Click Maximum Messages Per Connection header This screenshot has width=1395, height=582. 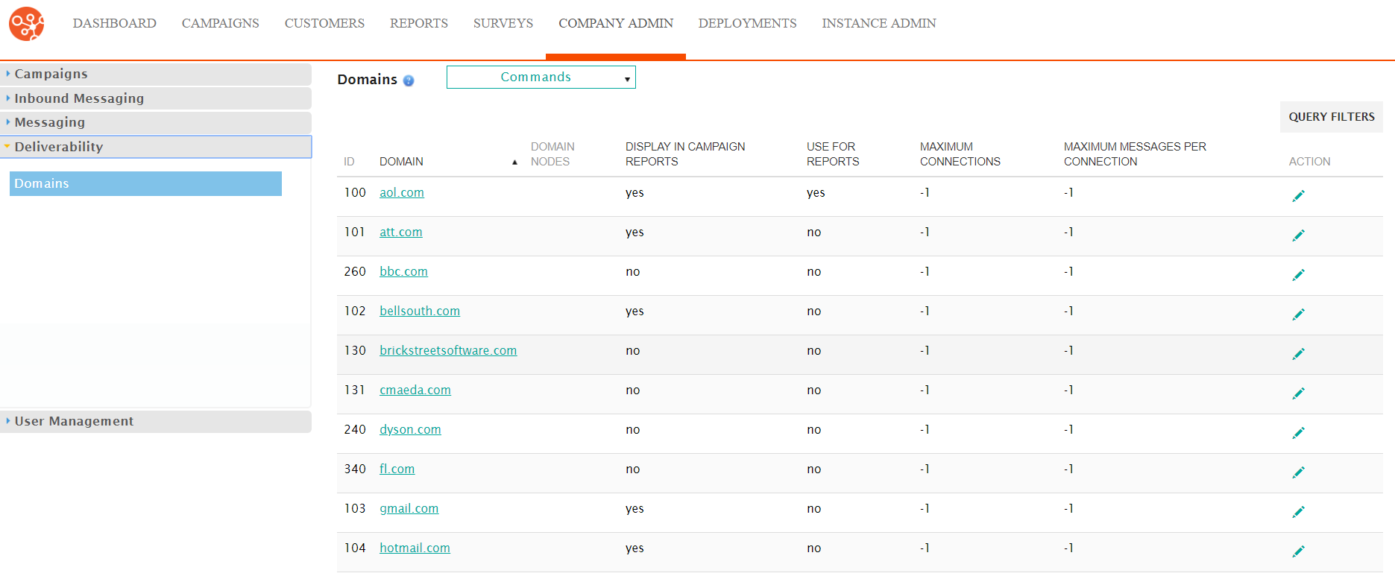tap(1135, 154)
